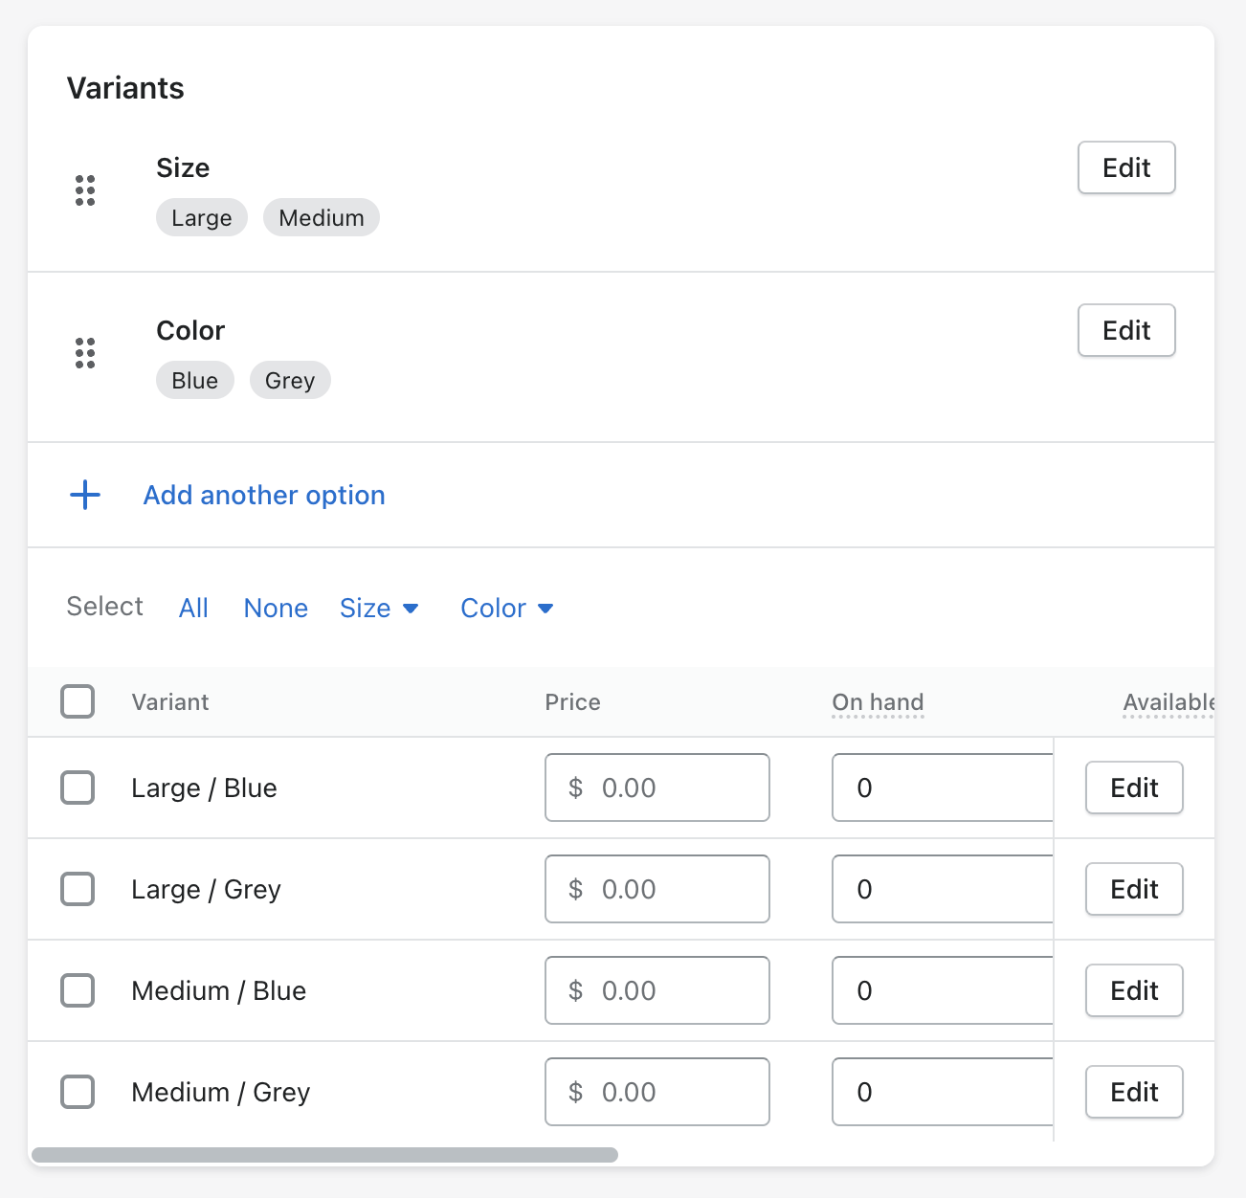Edit the Color option
The width and height of the screenshot is (1246, 1198).
coord(1126,330)
